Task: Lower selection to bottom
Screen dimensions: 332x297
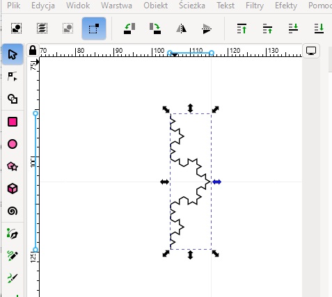Action: point(319,29)
